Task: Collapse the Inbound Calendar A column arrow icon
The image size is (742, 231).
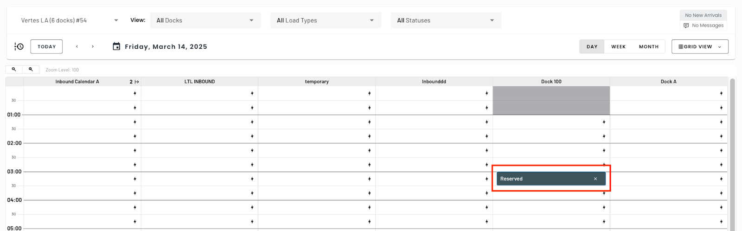Action: (137, 82)
